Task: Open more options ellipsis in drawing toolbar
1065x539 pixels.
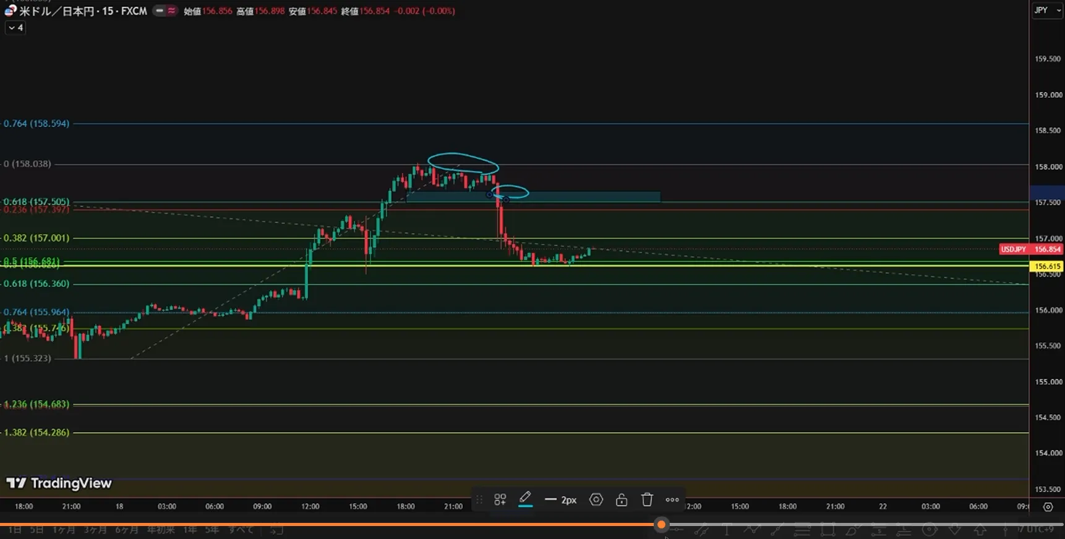Action: point(672,499)
